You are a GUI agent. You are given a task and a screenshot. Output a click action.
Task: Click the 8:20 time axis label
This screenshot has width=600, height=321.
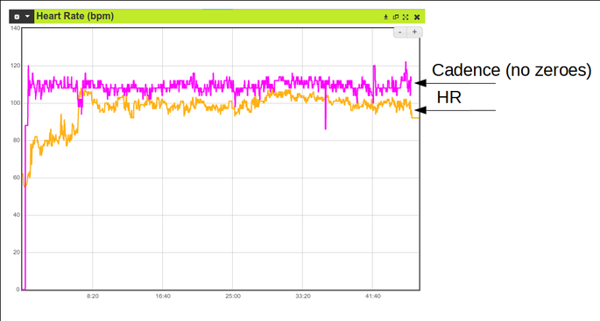(x=93, y=297)
